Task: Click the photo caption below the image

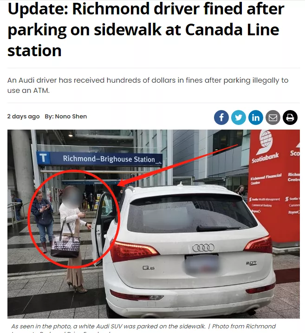Action: (x=143, y=328)
